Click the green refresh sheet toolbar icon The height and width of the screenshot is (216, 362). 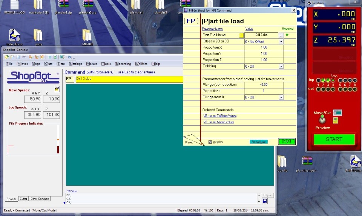55,57
